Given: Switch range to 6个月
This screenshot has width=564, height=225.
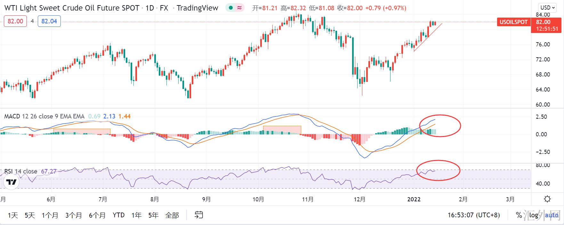Looking at the screenshot, I should (x=97, y=215).
